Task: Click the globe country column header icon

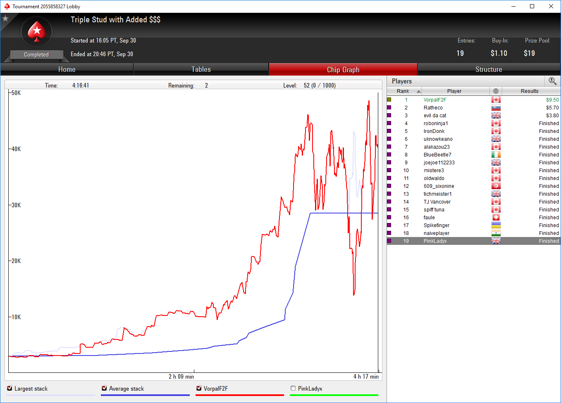Action: (496, 91)
